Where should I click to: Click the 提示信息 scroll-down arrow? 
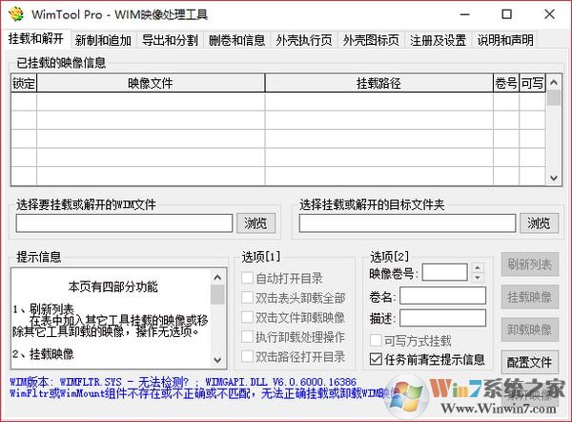pos(217,360)
